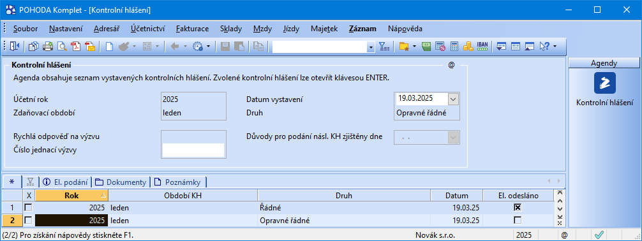Viewport: 642px width, 241px height.
Task: Click the @ symbol in the status bar
Action: [x=564, y=235]
